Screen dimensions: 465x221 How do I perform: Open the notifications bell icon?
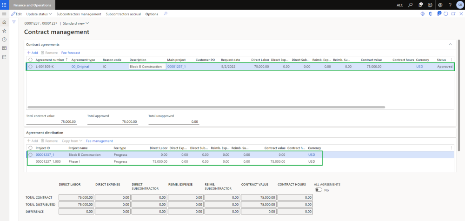coord(420,5)
